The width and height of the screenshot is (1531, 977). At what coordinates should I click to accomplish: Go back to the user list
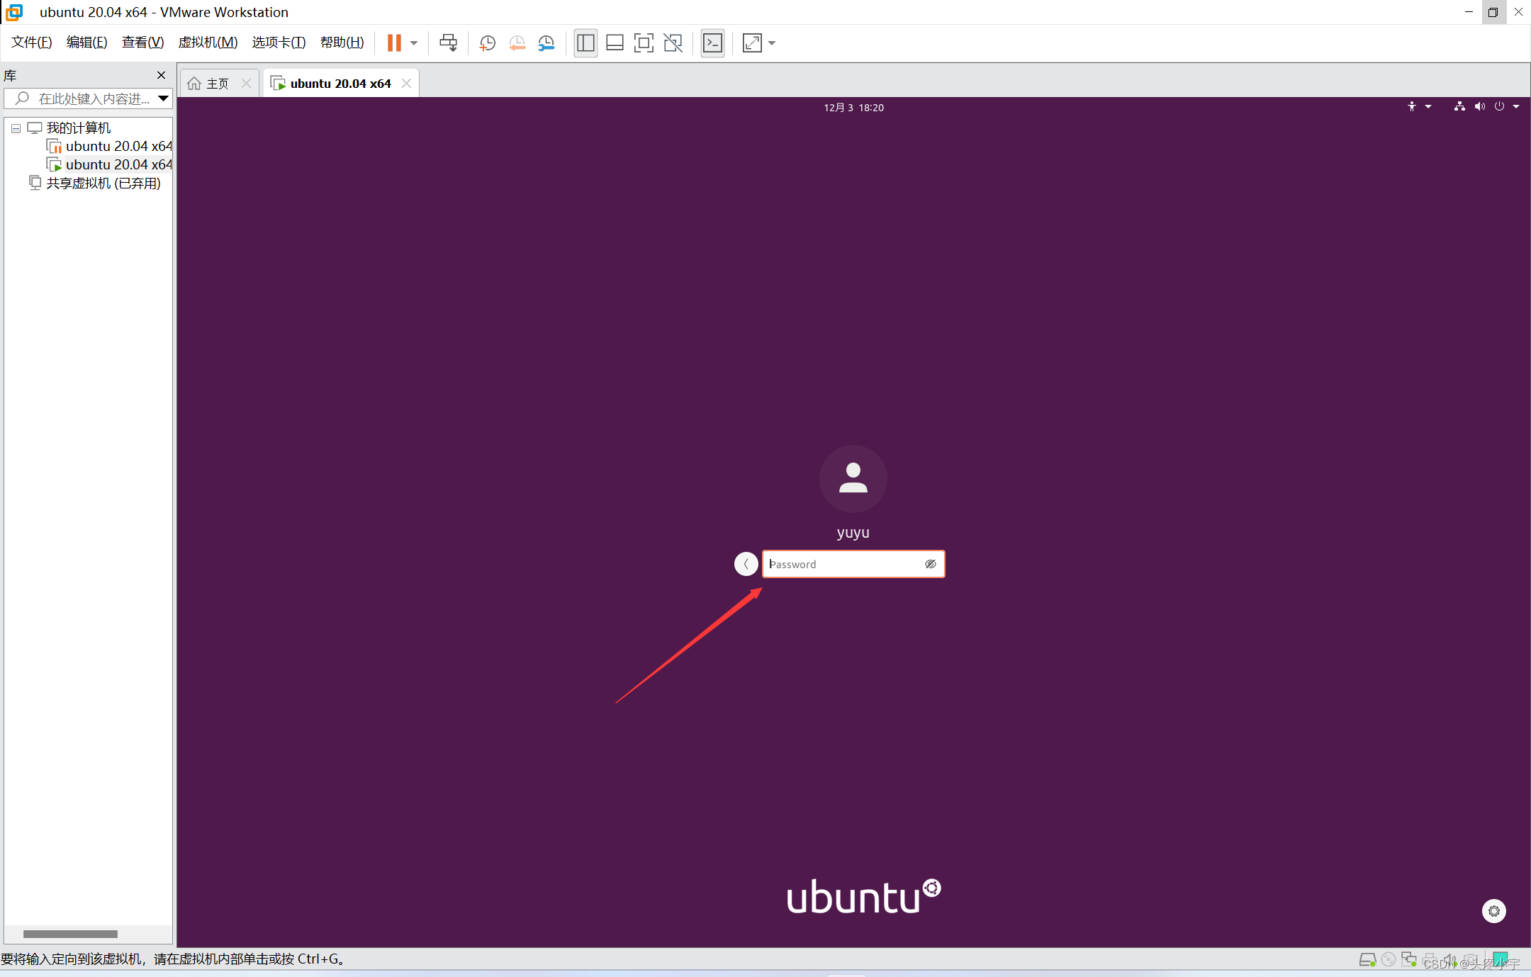coord(746,564)
